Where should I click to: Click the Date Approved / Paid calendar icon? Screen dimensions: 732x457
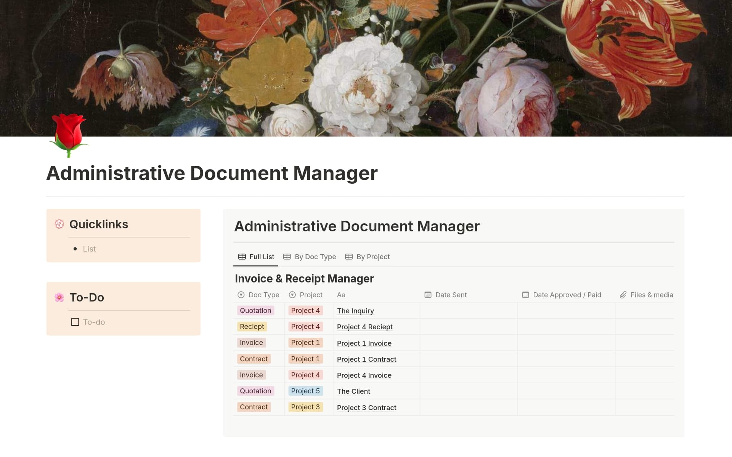click(x=525, y=295)
